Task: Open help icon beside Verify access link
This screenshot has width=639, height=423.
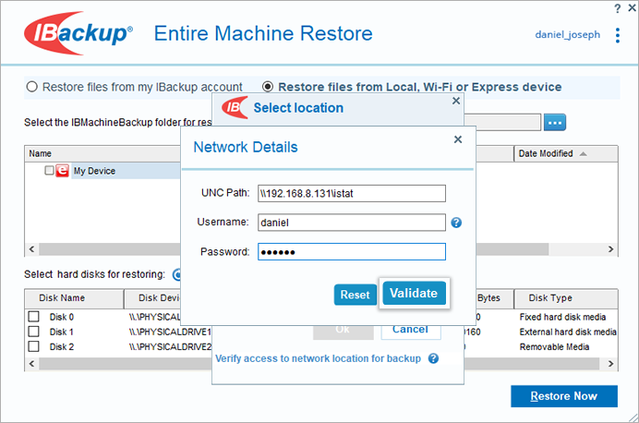Action: (434, 358)
